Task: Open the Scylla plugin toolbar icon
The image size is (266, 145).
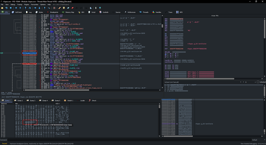Action: (x=54, y=8)
